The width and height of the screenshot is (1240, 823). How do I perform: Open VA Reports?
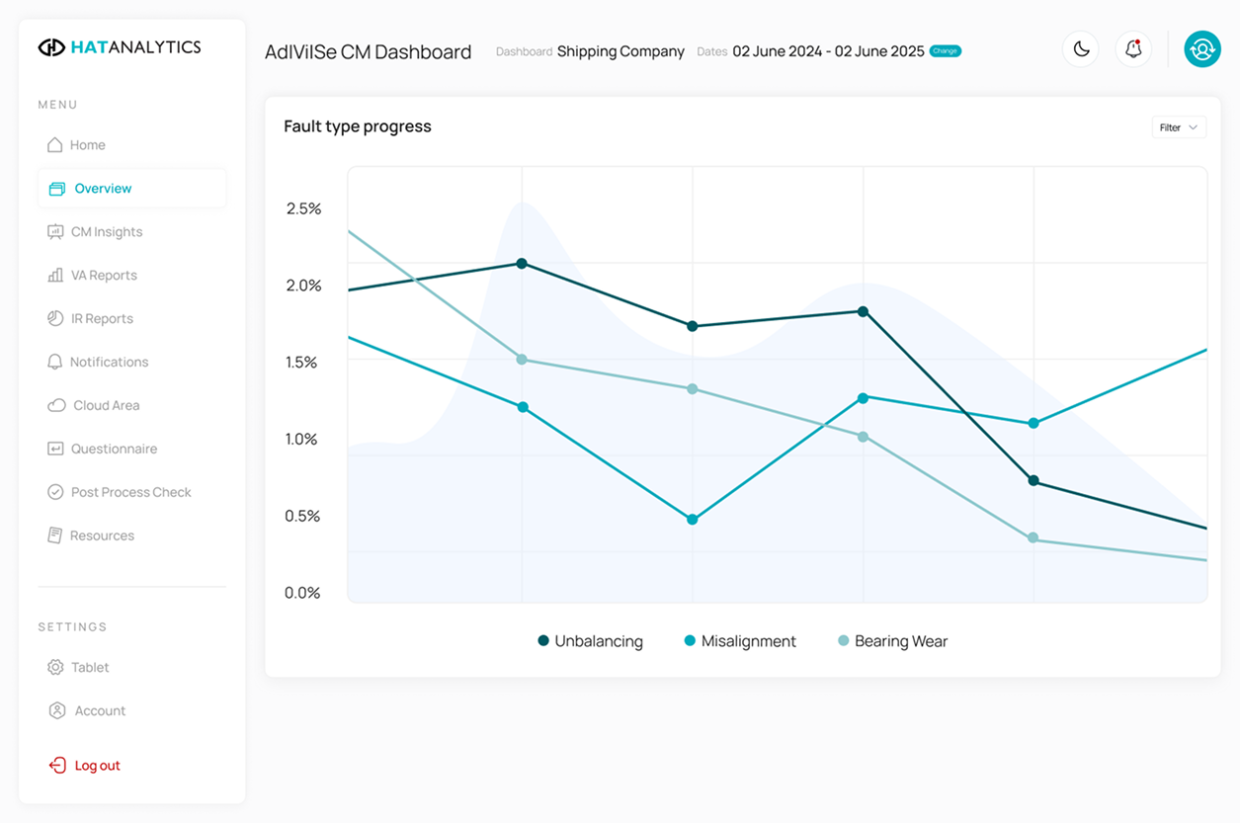coord(104,275)
